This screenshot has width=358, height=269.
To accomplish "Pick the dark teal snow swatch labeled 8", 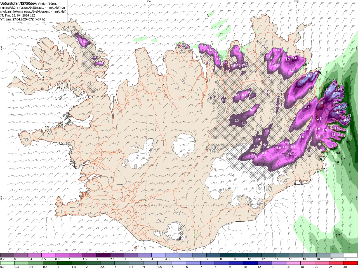I will click(227, 255).
